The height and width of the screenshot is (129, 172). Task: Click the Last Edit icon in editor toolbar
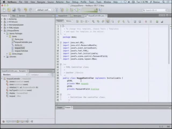tap(77, 21)
